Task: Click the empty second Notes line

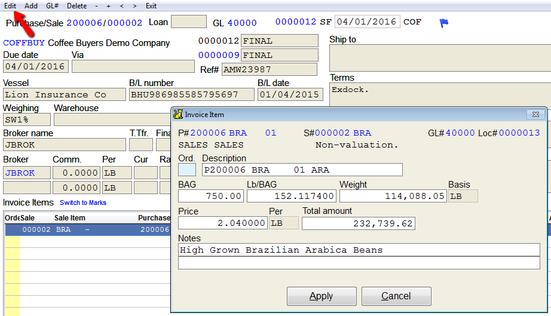Action: coord(359,263)
